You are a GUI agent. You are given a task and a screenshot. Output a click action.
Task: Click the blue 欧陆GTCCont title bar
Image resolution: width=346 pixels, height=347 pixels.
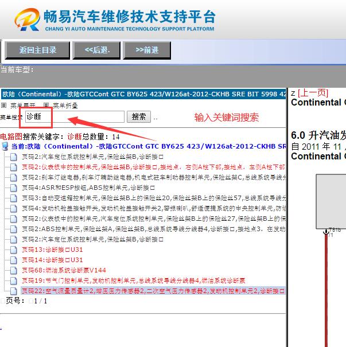pyautogui.click(x=143, y=94)
